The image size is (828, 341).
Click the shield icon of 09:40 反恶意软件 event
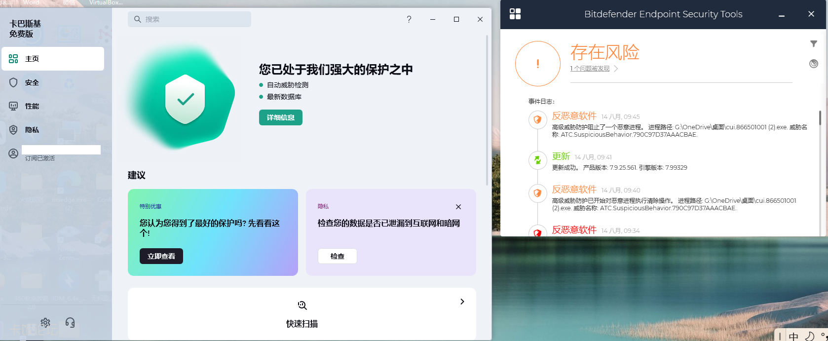[x=537, y=193]
